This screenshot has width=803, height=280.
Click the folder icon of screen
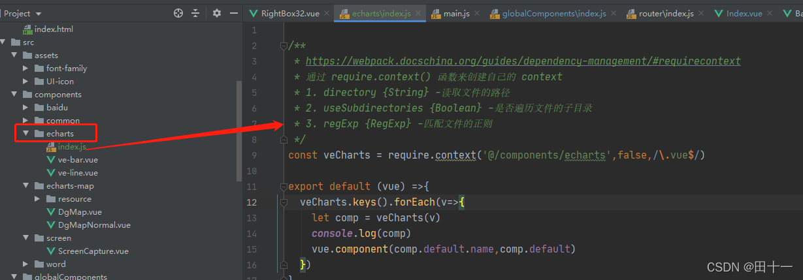click(39, 238)
